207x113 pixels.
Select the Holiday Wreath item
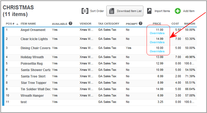32,57
